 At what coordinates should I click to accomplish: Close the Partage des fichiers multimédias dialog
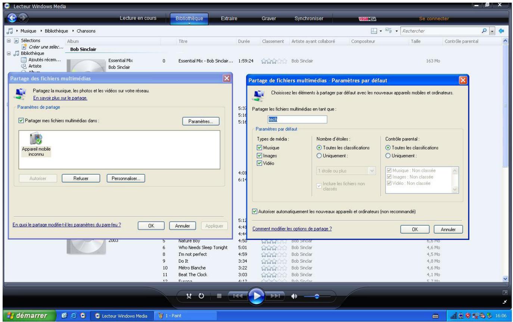(x=226, y=78)
